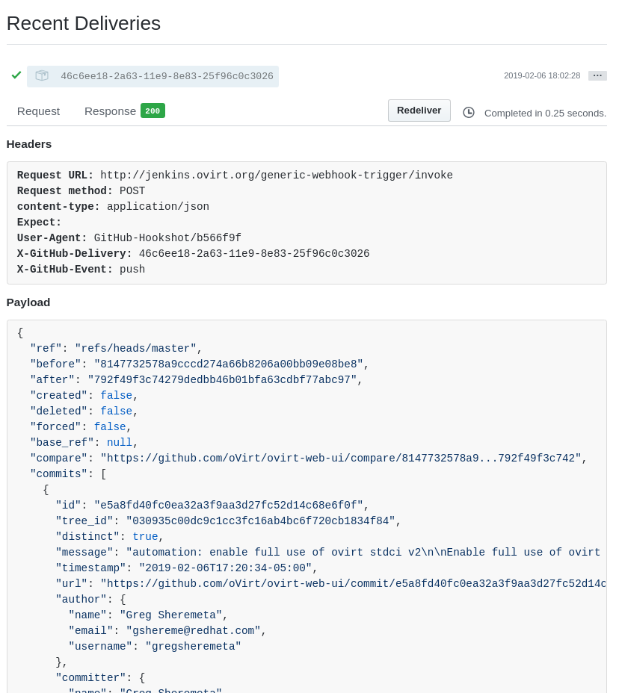Switch to the Request tab
The height and width of the screenshot is (693, 619).
(38, 111)
